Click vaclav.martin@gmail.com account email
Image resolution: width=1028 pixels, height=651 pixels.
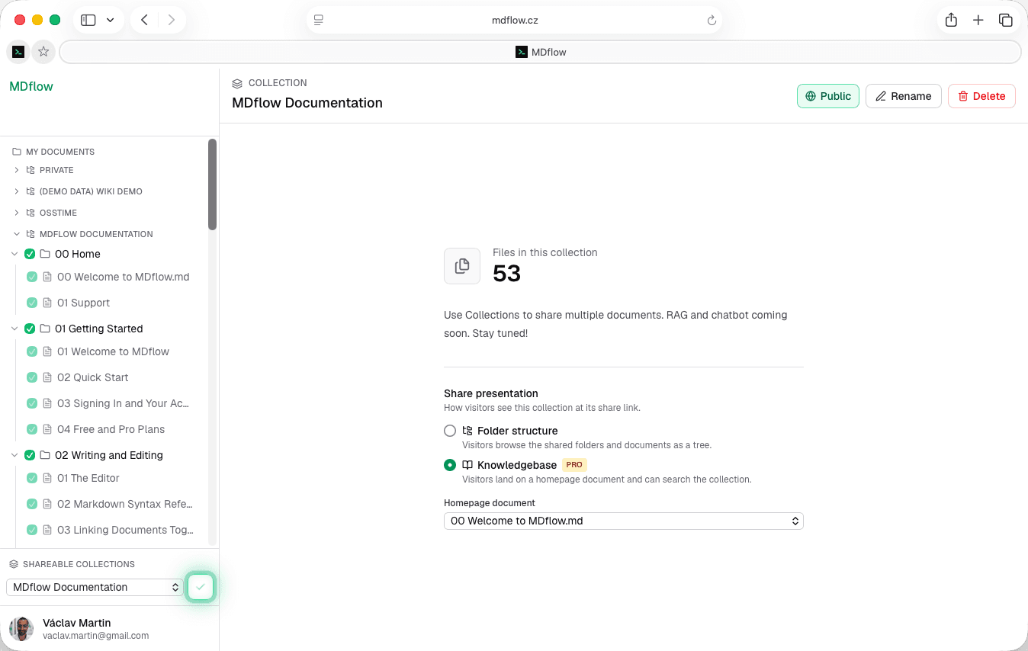pyautogui.click(x=95, y=635)
